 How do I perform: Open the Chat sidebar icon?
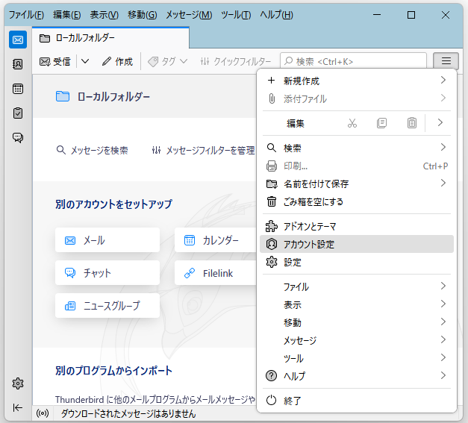click(18, 137)
